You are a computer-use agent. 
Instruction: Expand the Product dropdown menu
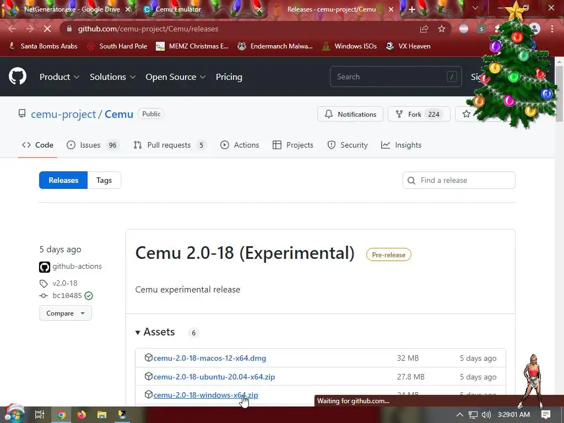[59, 77]
